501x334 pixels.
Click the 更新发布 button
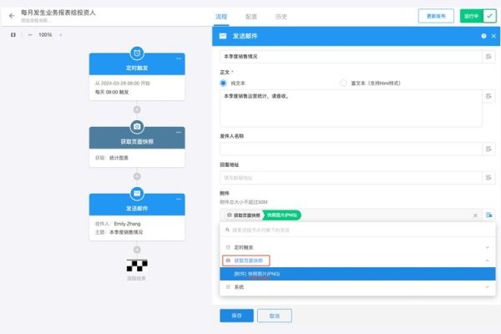coord(436,16)
